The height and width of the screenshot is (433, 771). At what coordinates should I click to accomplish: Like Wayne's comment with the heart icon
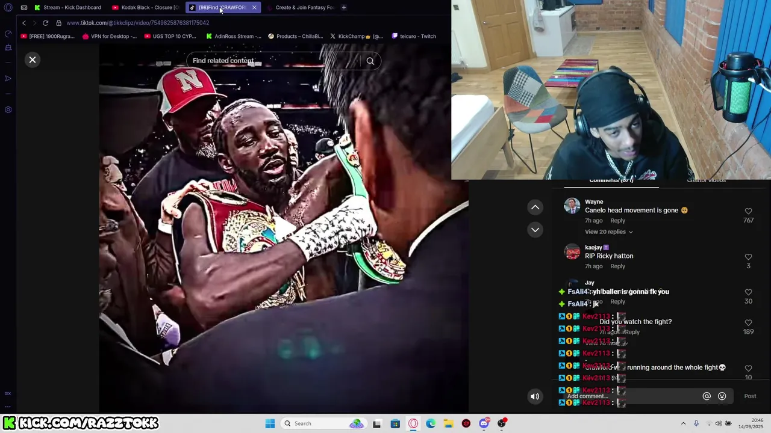click(748, 211)
